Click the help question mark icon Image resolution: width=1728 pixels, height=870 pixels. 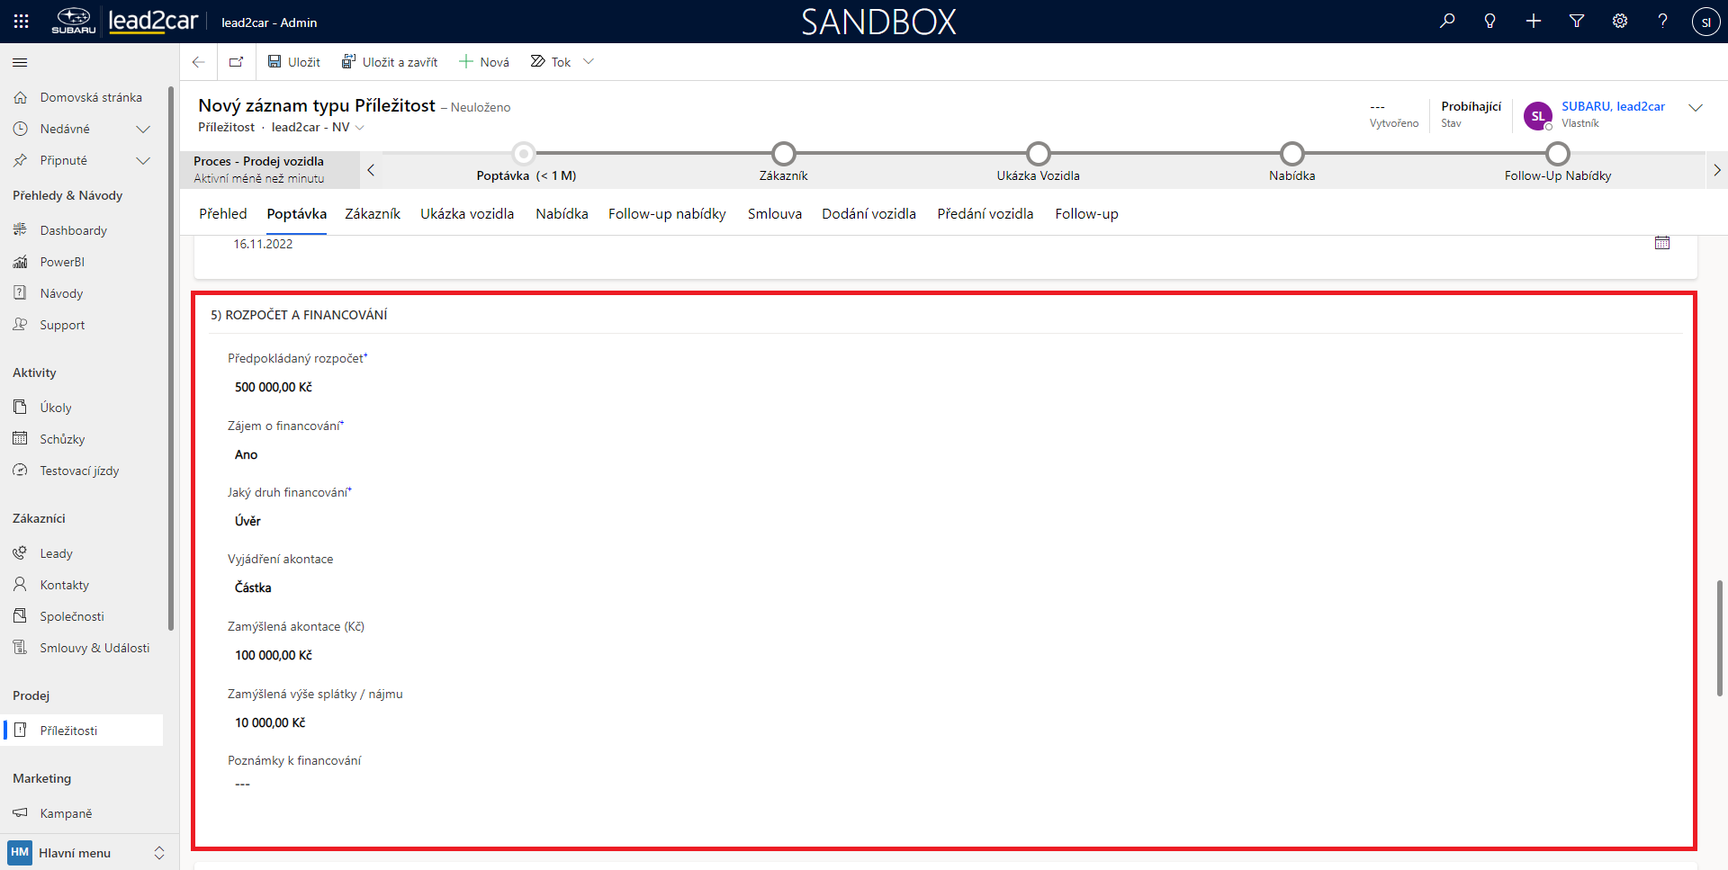coord(1662,22)
